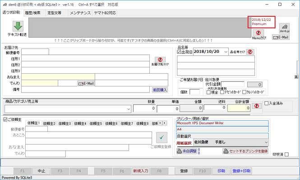Select the 送り状印刷 tab
300x180 pixels.
click(x=11, y=12)
